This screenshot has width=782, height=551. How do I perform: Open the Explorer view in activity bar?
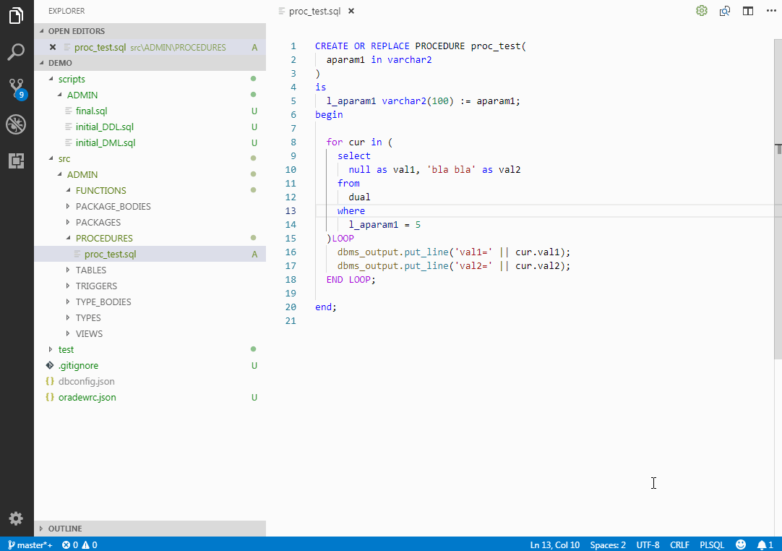(16, 15)
